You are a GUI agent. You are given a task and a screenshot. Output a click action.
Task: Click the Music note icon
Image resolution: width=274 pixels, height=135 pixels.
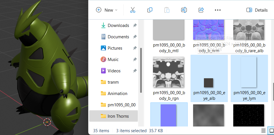point(103,60)
